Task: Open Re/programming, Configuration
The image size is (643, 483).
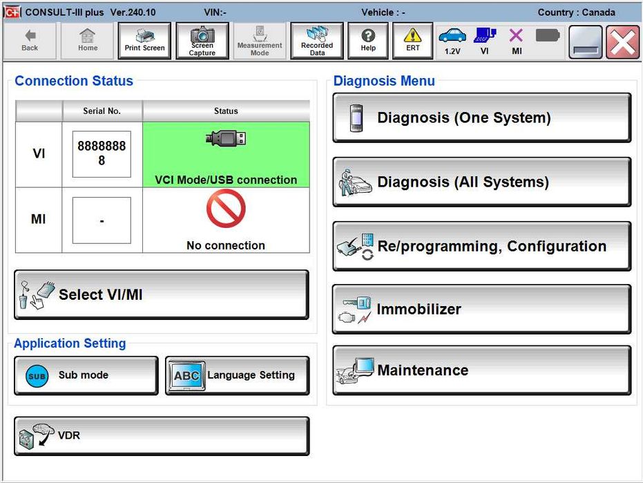Action: 482,246
